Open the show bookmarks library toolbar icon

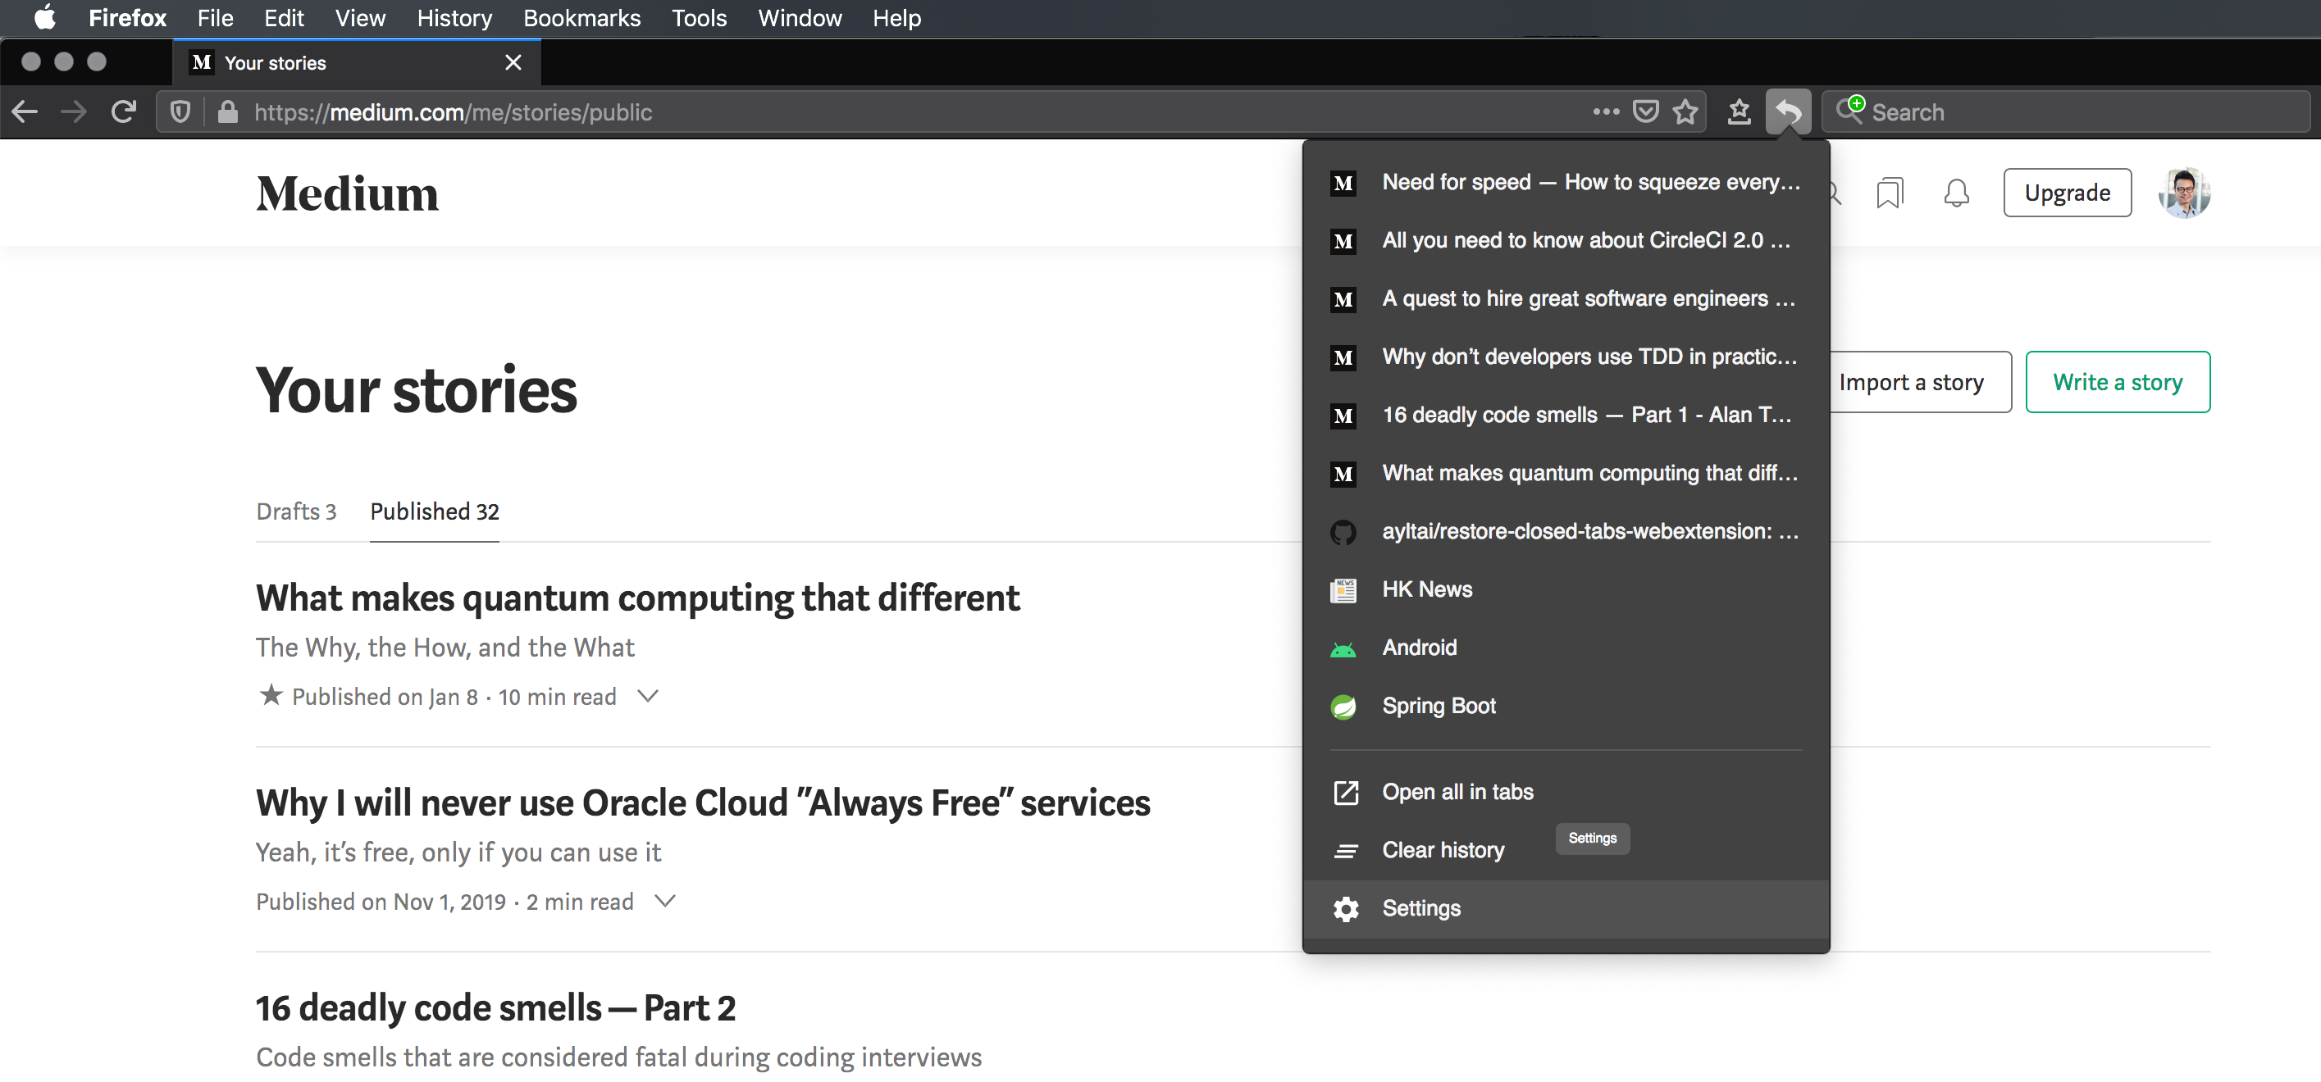[1738, 111]
